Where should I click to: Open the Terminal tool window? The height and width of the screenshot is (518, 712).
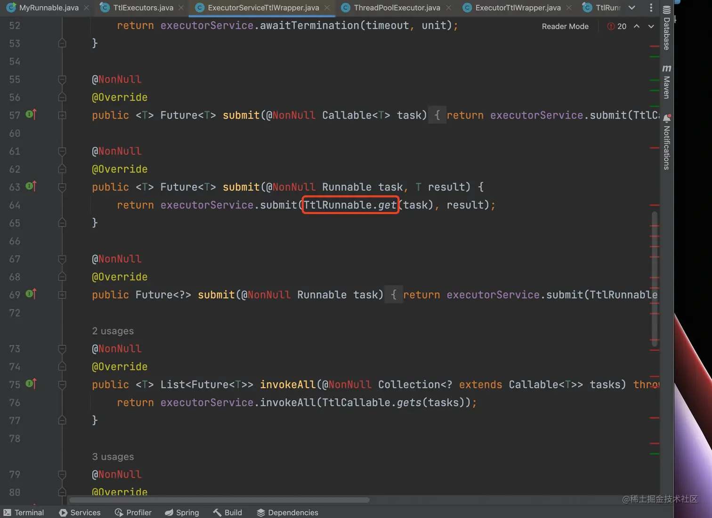tap(24, 512)
